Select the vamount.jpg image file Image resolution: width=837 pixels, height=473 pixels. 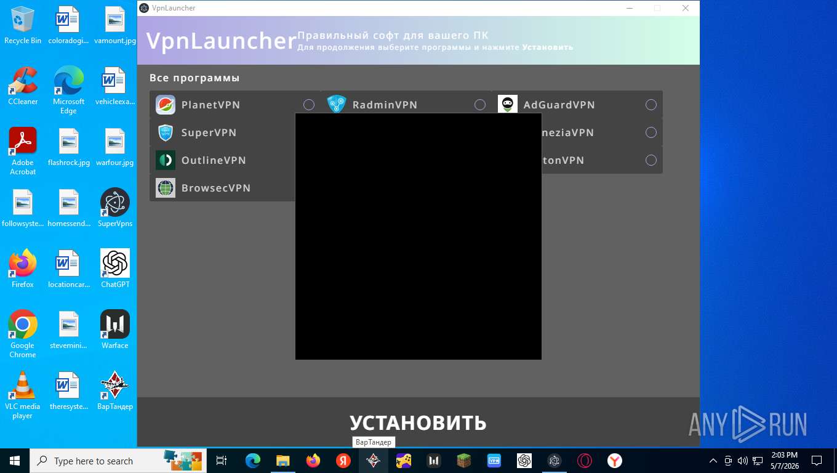pyautogui.click(x=115, y=25)
